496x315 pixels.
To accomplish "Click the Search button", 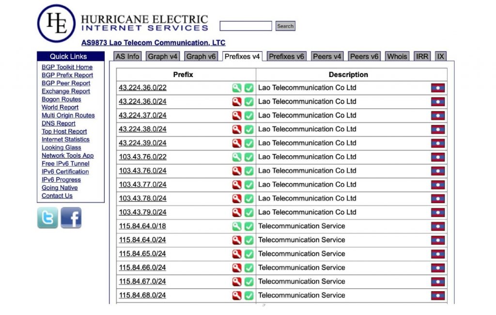I will coord(285,26).
